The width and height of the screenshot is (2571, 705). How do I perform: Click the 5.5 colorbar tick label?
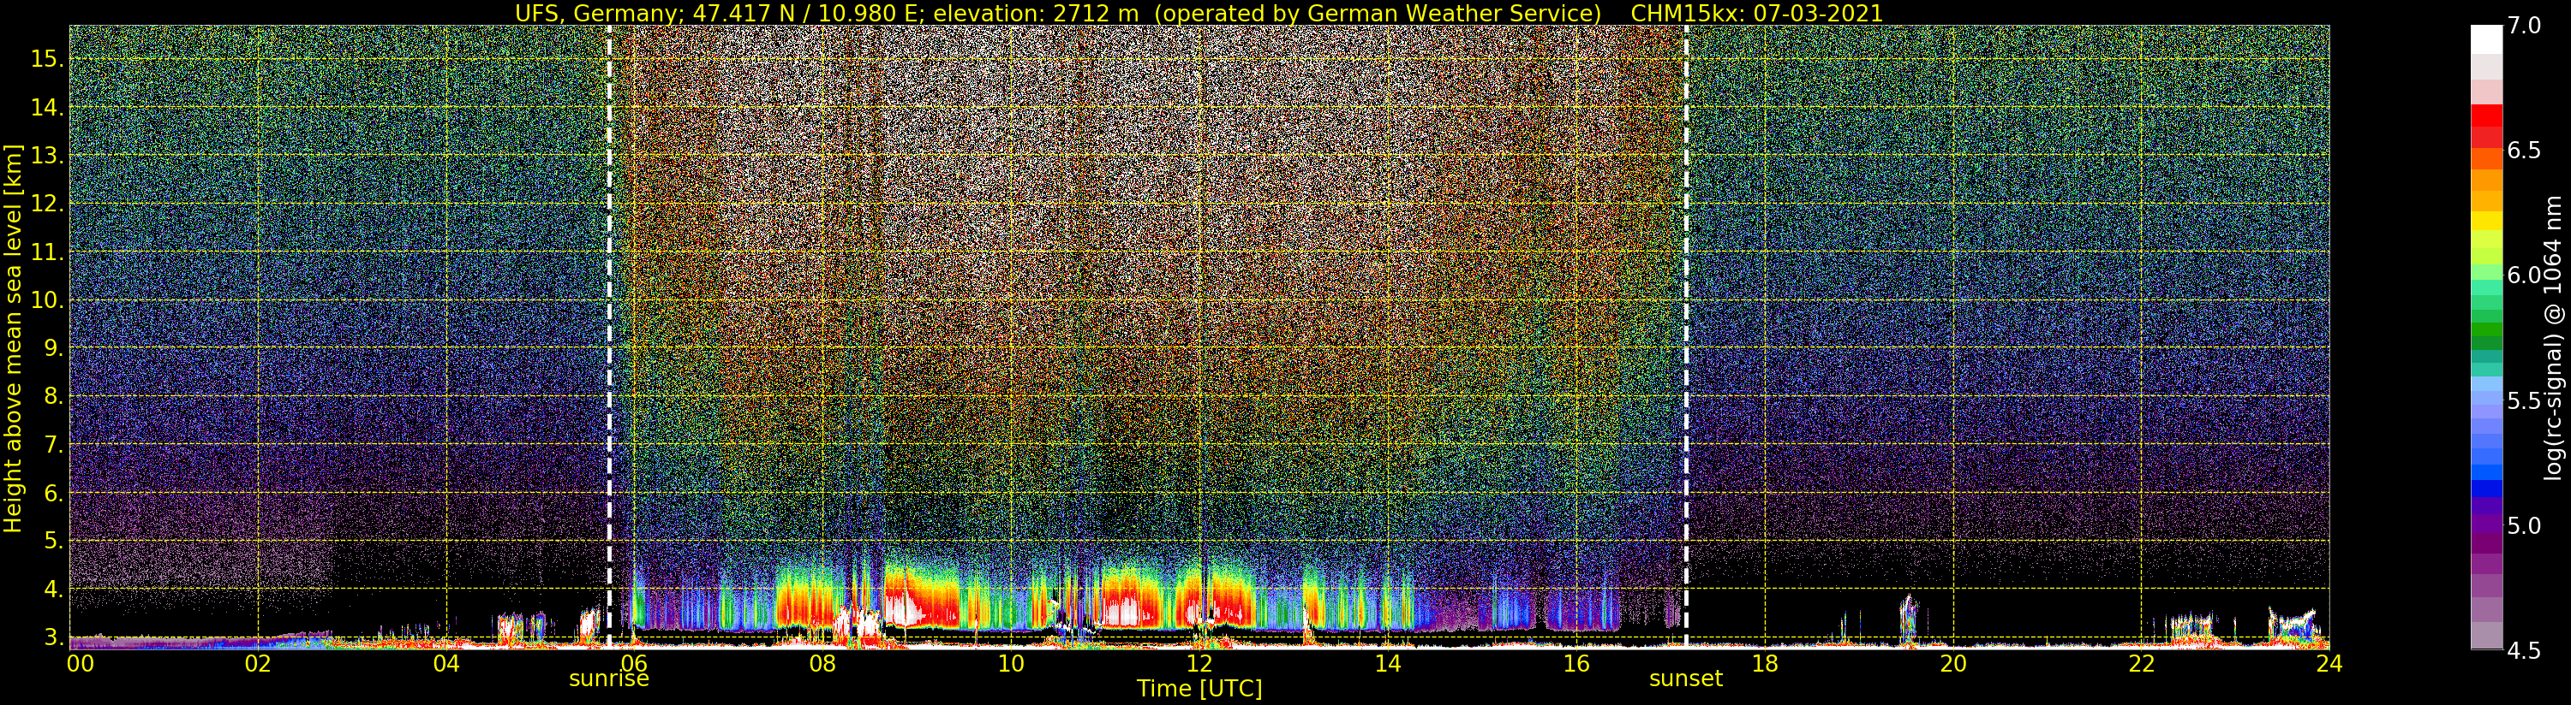pos(2524,401)
